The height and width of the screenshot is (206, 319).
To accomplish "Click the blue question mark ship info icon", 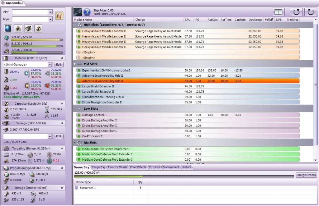I will [x=87, y=12].
